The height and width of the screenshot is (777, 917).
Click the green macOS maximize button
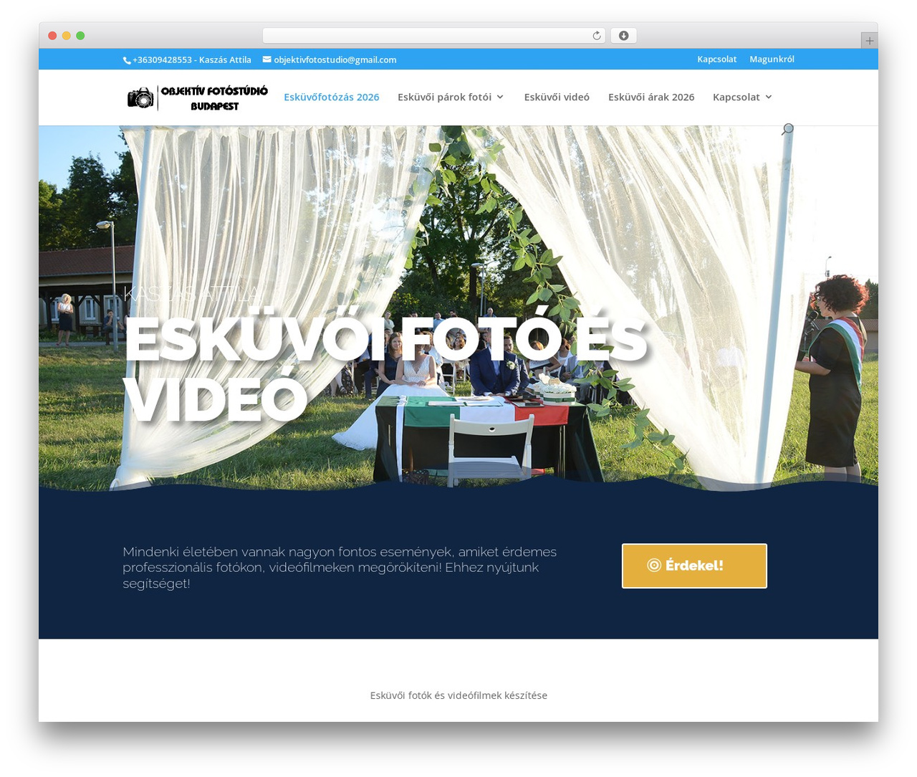[80, 36]
